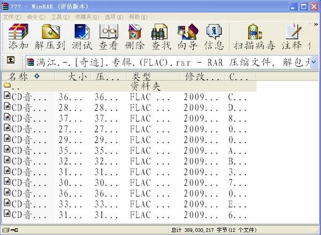
Task: Open the 文件(F) menu
Action: (12, 17)
